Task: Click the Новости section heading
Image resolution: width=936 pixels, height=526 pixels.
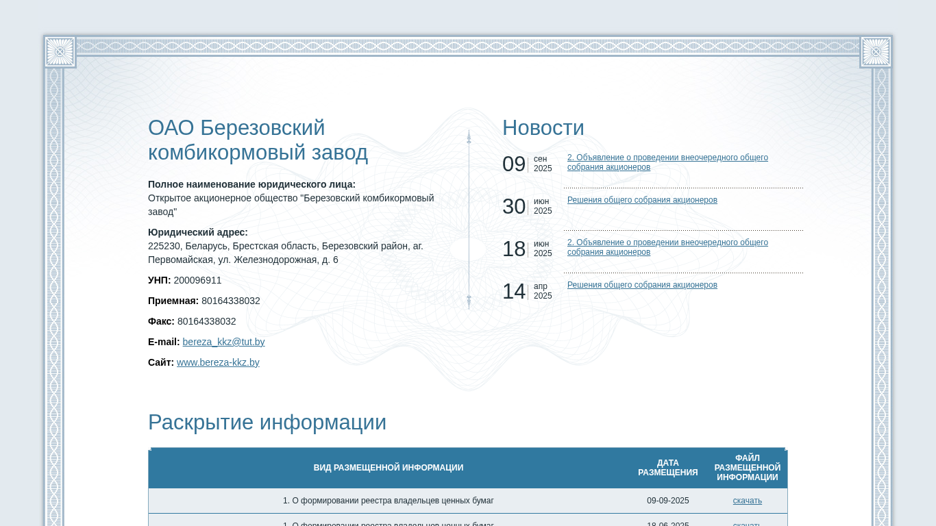Action: click(x=543, y=128)
